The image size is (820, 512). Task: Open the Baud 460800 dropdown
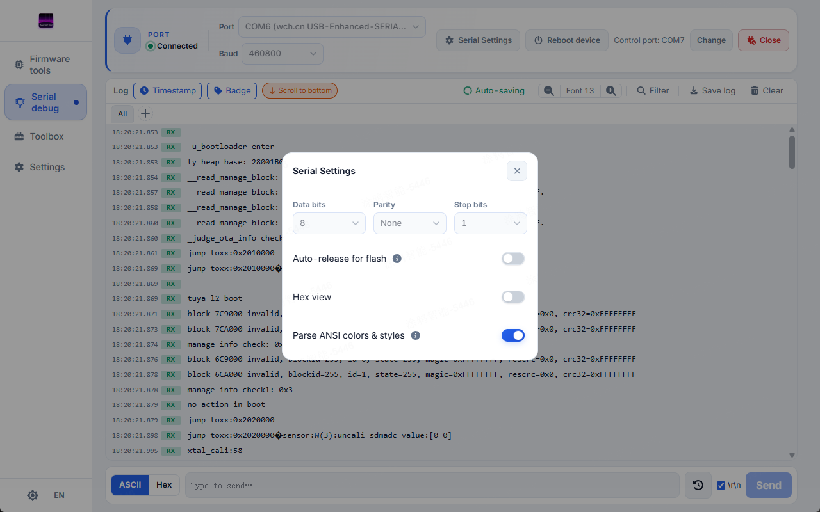(x=282, y=54)
